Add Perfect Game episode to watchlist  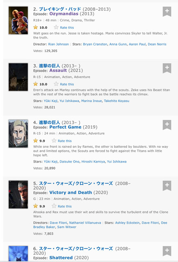click(x=167, y=125)
